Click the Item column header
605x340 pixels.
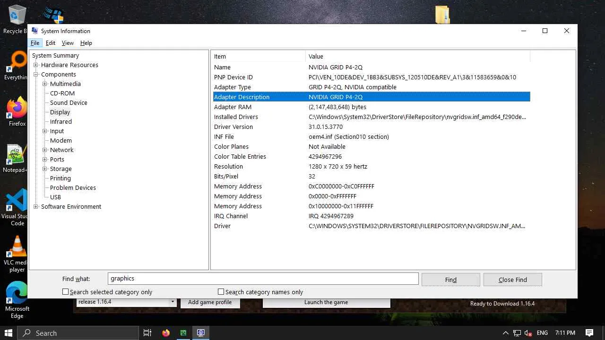[x=258, y=57]
